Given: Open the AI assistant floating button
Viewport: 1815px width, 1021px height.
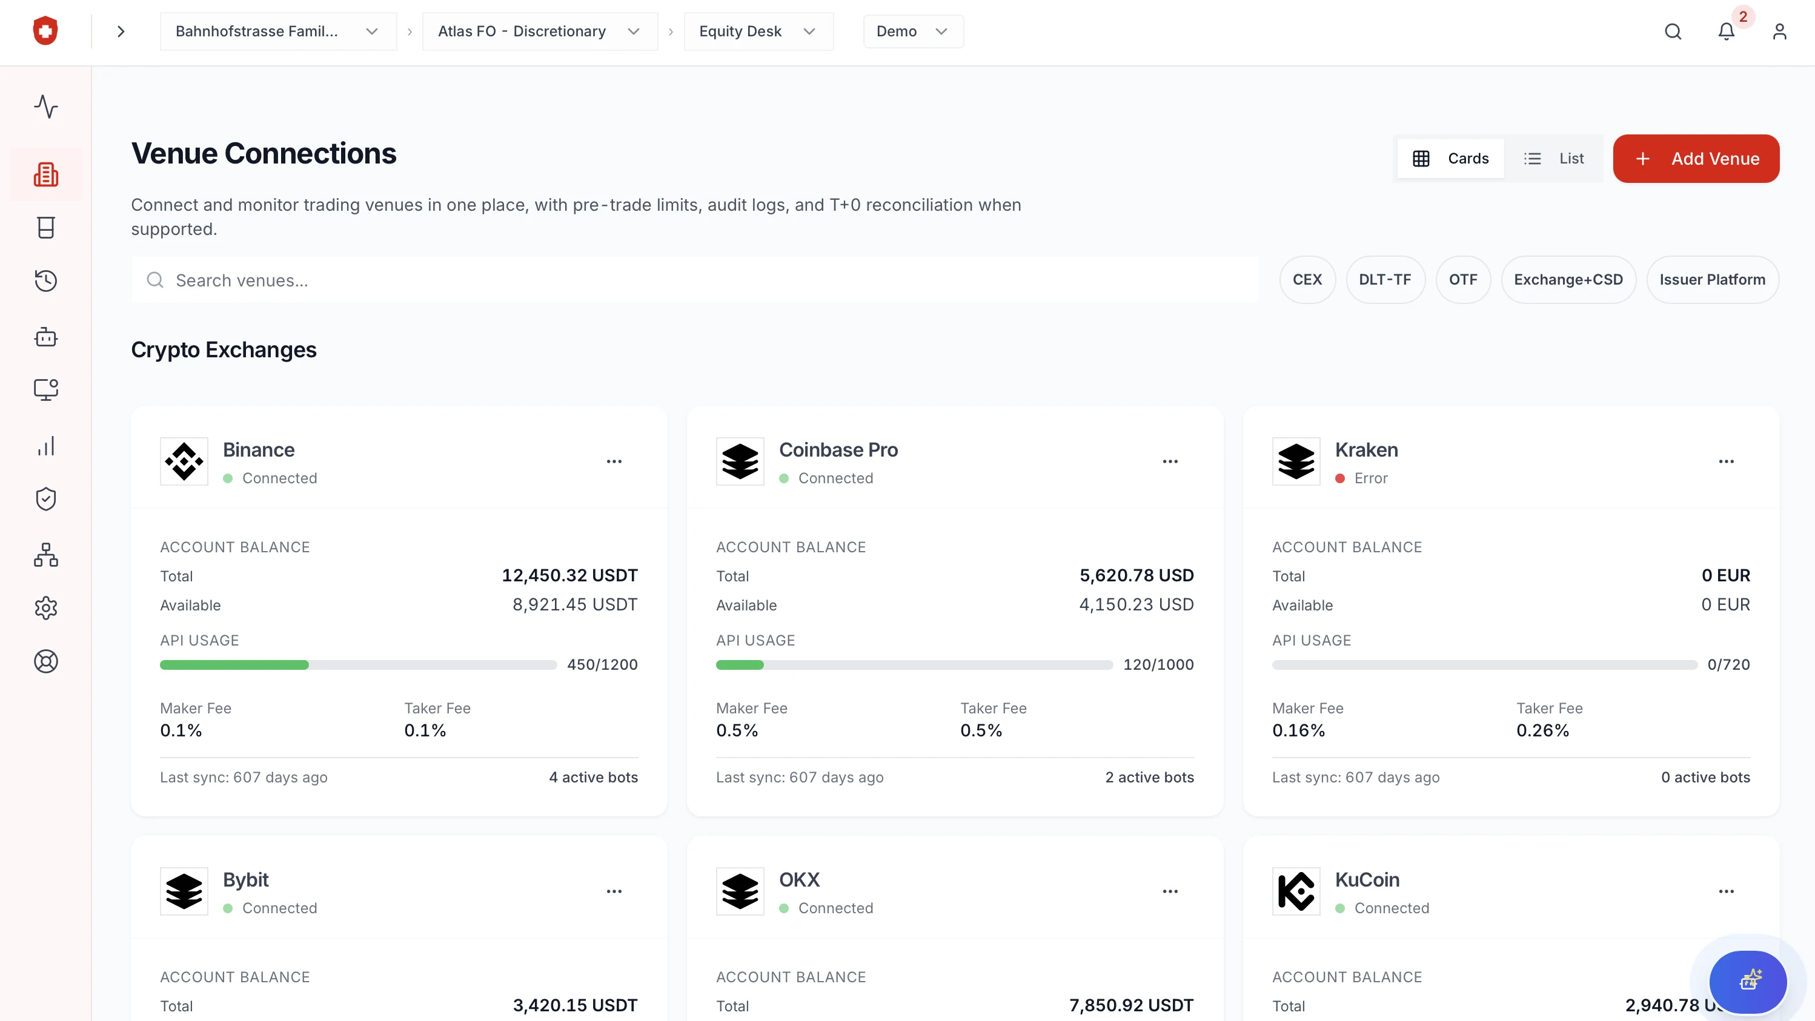Looking at the screenshot, I should tap(1747, 981).
